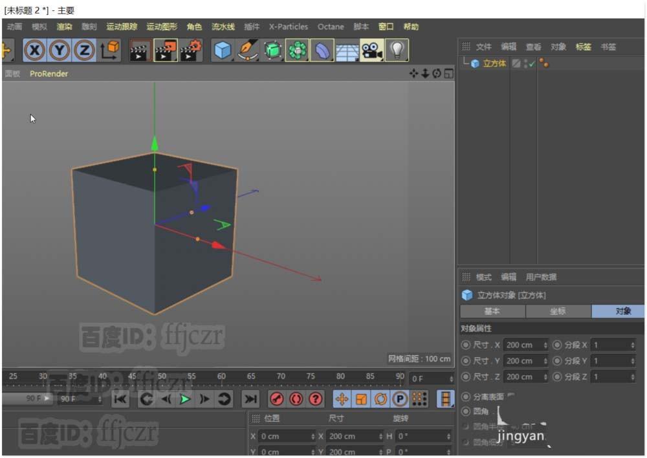Screen dimensions: 647x458
Task: Add a Camera from the toolbar
Action: point(371,50)
